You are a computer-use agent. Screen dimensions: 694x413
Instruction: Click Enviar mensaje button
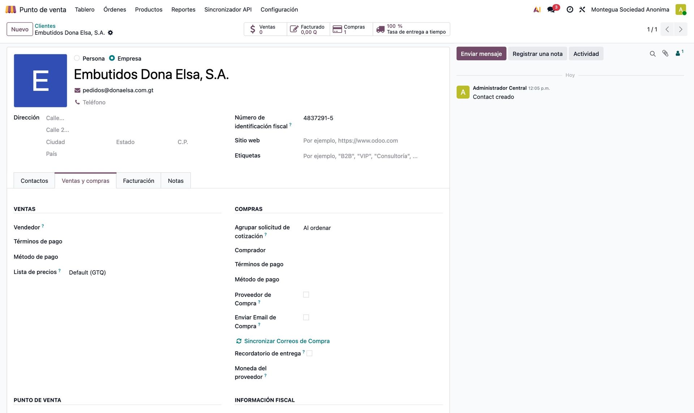click(x=481, y=54)
